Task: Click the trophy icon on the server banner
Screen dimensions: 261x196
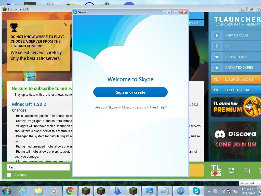Action: point(14,27)
